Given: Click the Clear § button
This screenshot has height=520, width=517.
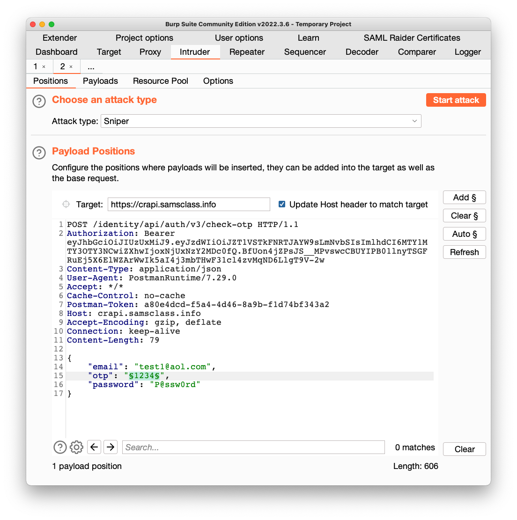Looking at the screenshot, I should (x=464, y=216).
